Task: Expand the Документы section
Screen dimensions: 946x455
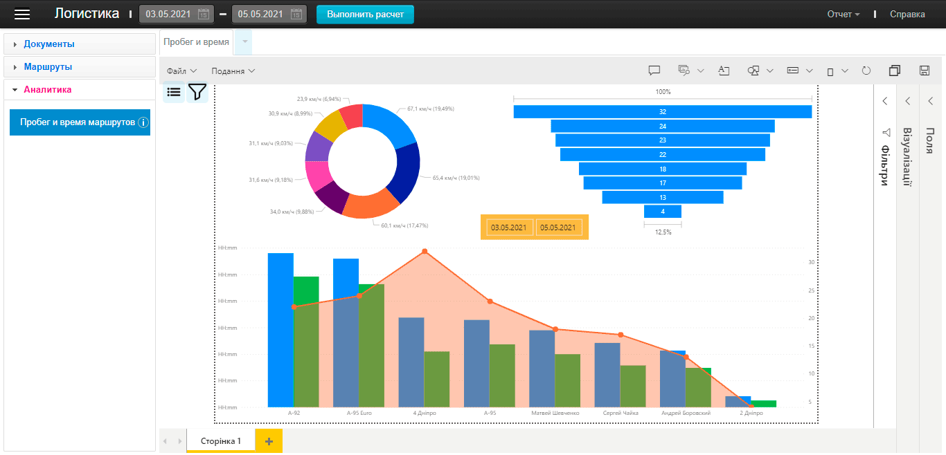Action: click(x=48, y=44)
